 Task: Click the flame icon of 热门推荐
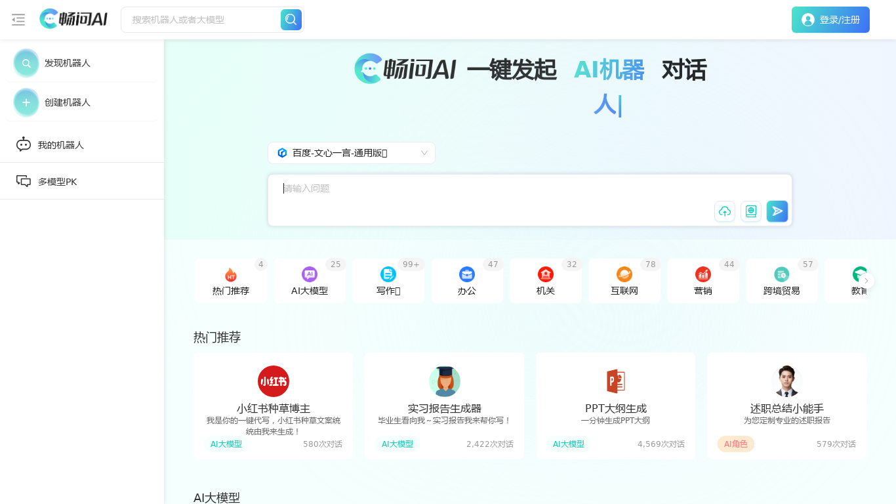tap(231, 274)
